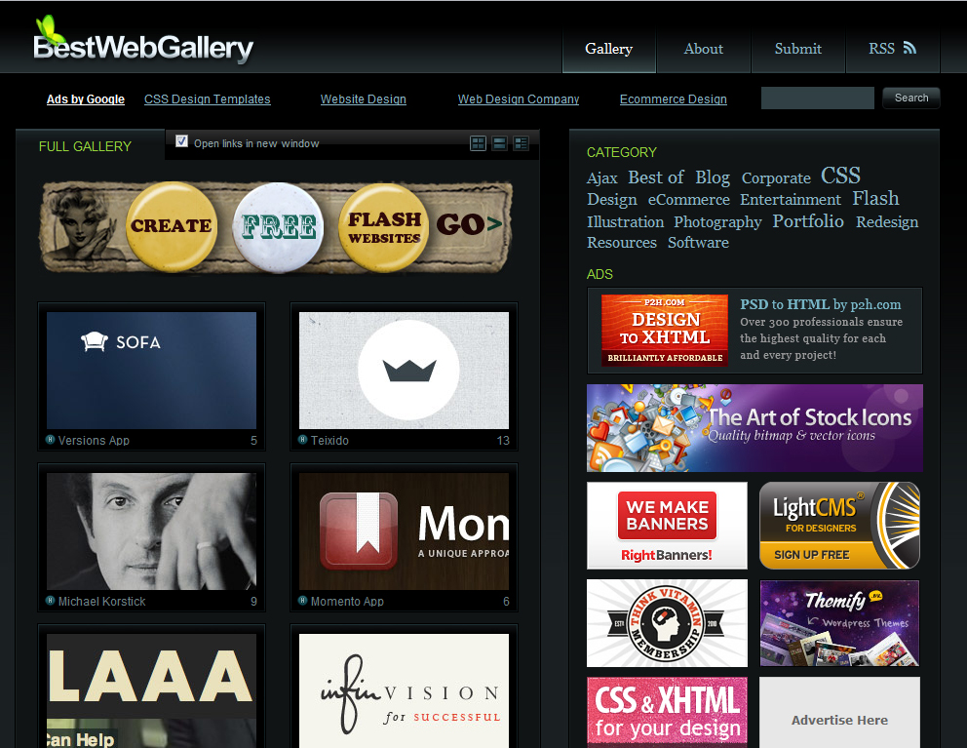The width and height of the screenshot is (967, 748).
Task: Open the Michael Korstick portrait thumbnail
Action: 152,531
